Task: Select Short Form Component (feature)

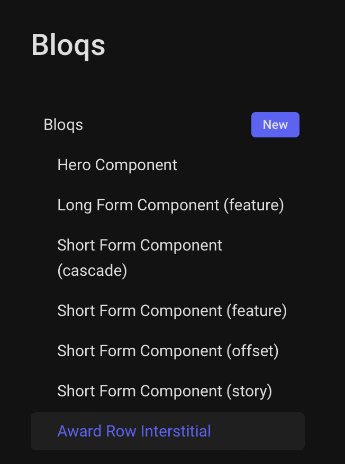Action: (172, 311)
